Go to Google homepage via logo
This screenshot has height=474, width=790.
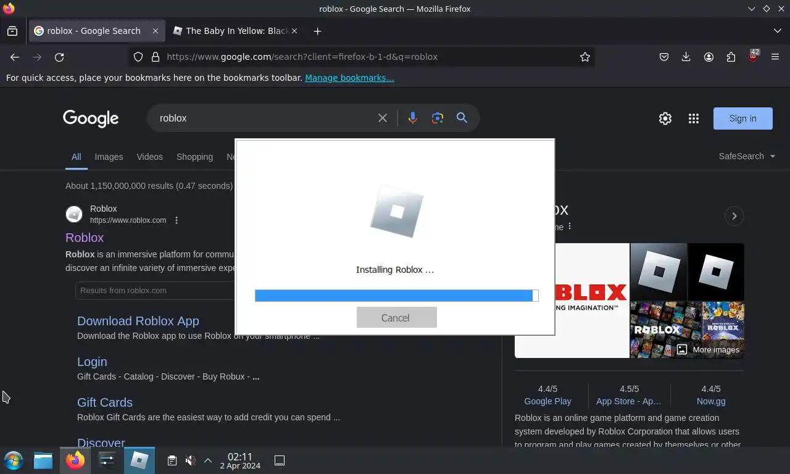click(x=91, y=118)
